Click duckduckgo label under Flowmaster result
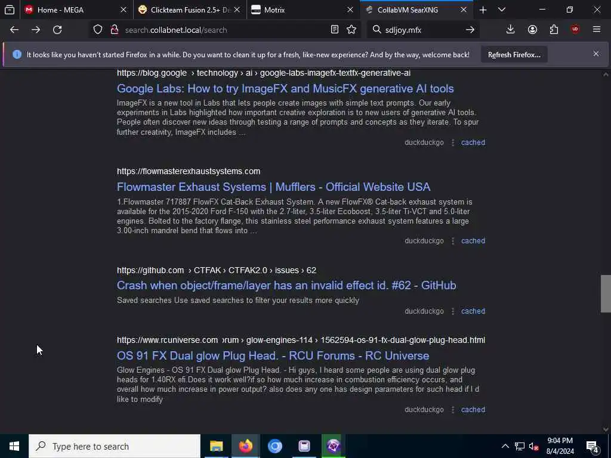 tap(424, 241)
